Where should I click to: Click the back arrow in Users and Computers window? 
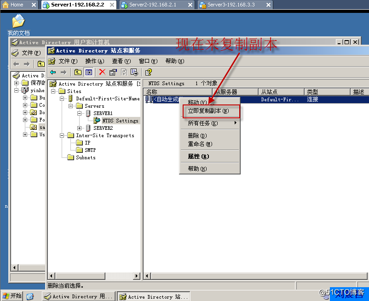coord(16,64)
